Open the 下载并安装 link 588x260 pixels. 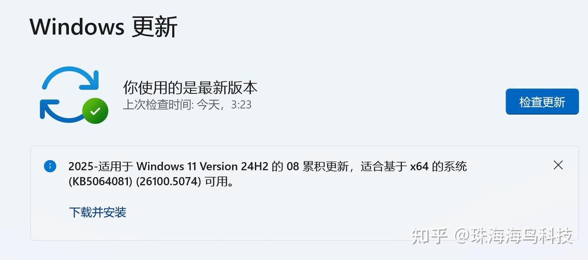(98, 212)
